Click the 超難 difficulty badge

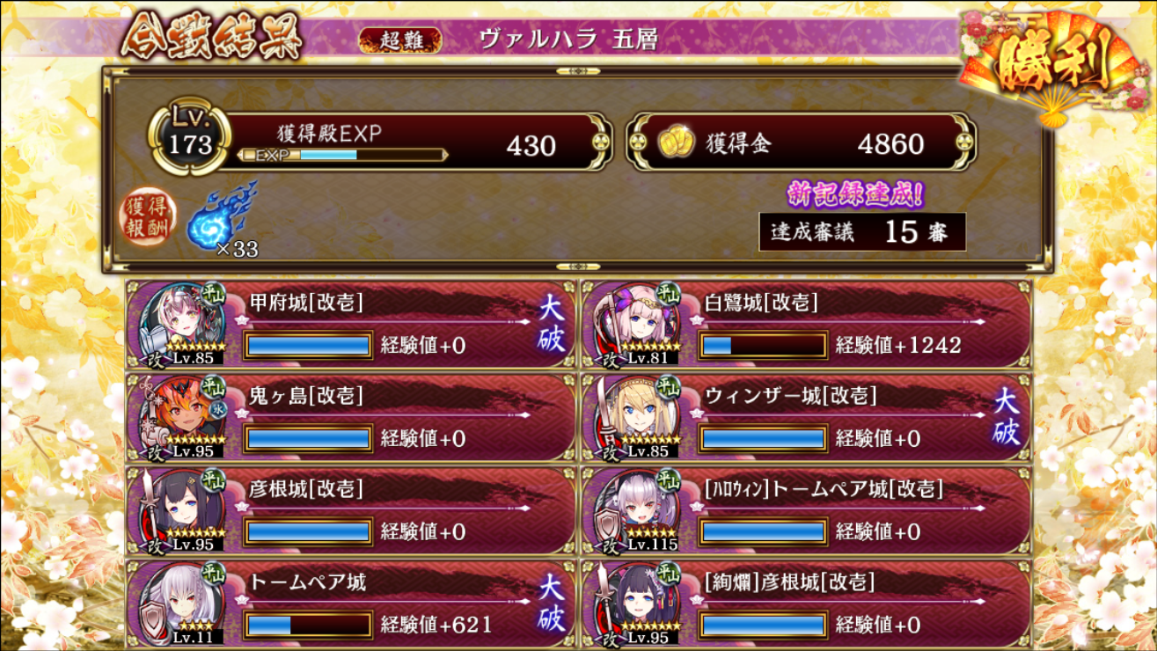pos(399,40)
